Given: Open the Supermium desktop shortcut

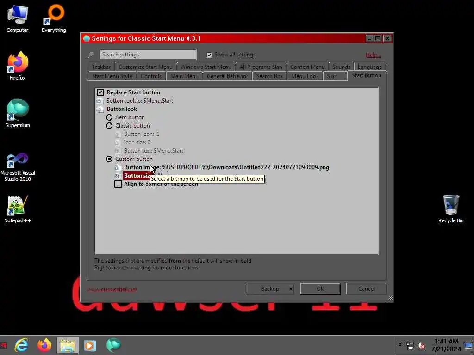Looking at the screenshot, I should [18, 114].
